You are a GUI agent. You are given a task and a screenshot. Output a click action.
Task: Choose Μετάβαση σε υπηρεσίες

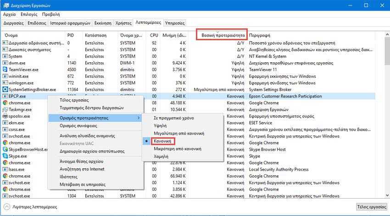tap(82, 184)
